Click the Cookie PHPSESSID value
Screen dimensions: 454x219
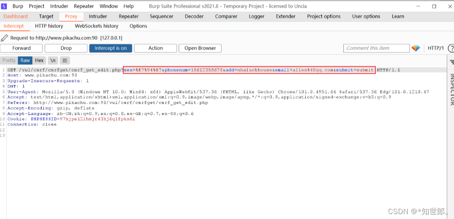[x=98, y=119]
